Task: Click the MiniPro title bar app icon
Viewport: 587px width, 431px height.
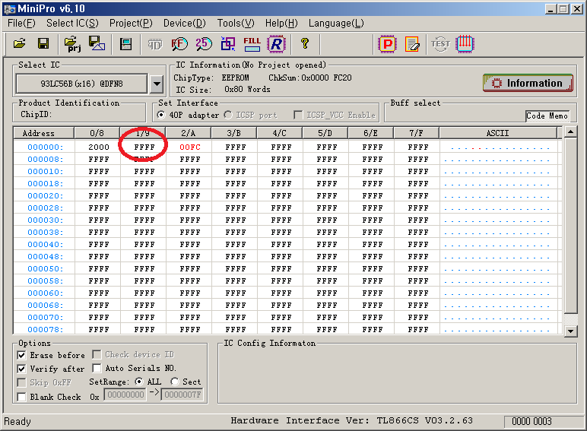Action: (10, 9)
